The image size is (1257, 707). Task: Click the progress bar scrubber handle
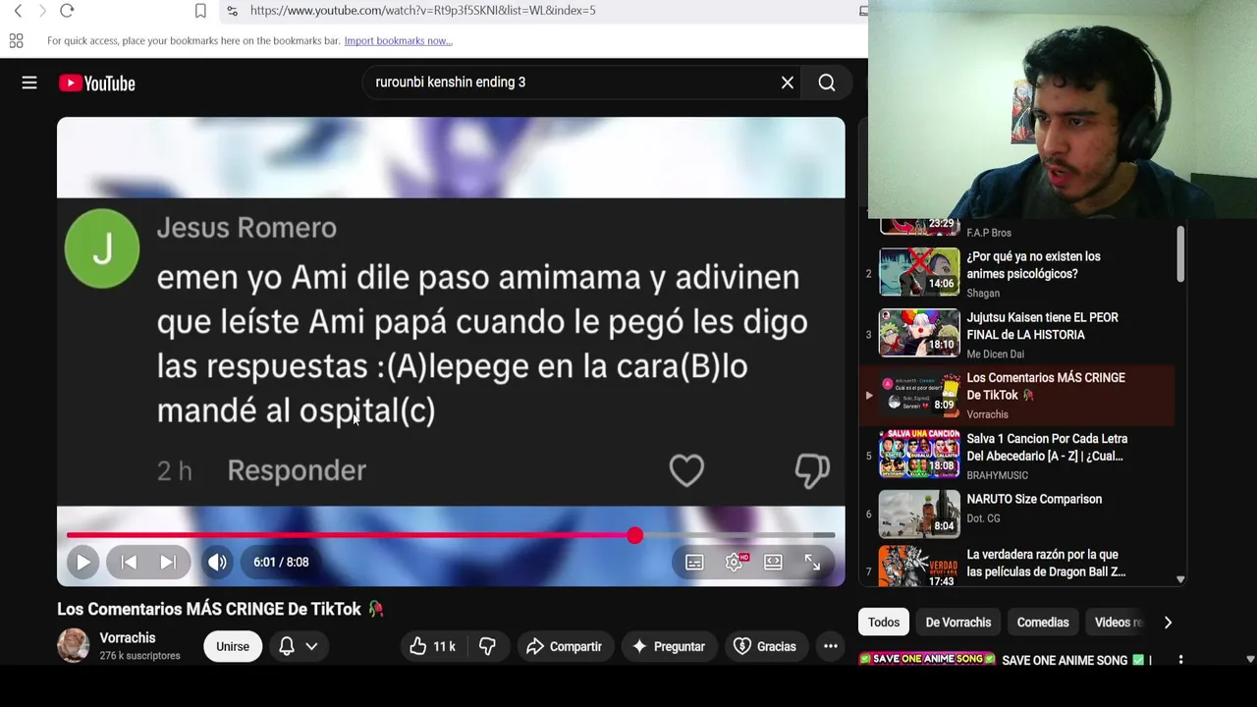tap(635, 535)
